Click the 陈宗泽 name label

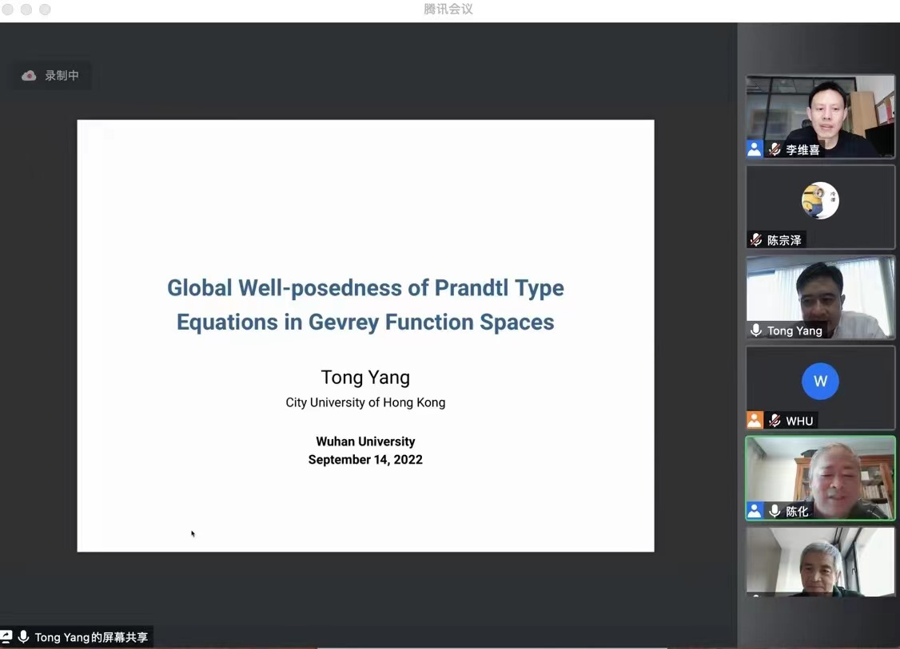point(784,240)
